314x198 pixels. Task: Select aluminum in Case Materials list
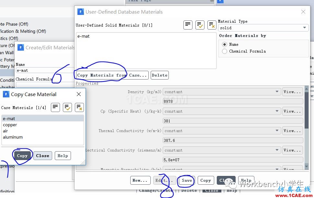[43, 137]
